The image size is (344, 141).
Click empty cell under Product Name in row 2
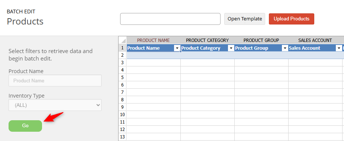[x=154, y=55]
